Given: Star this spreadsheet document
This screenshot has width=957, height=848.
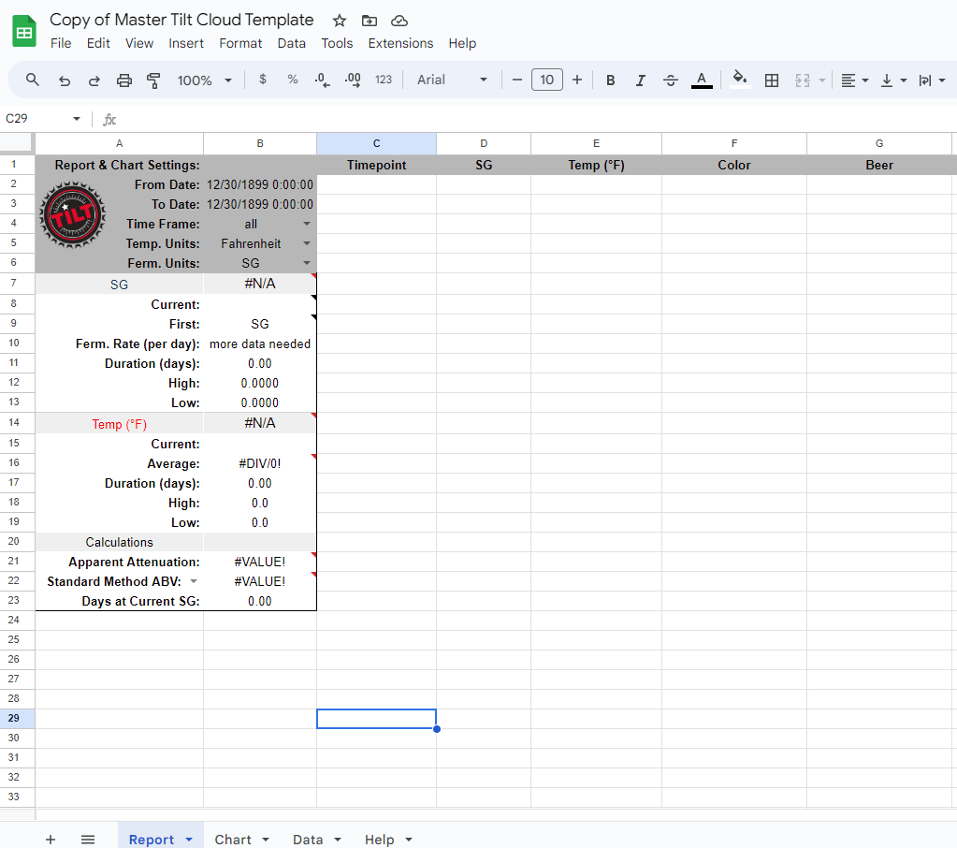Looking at the screenshot, I should [x=340, y=21].
